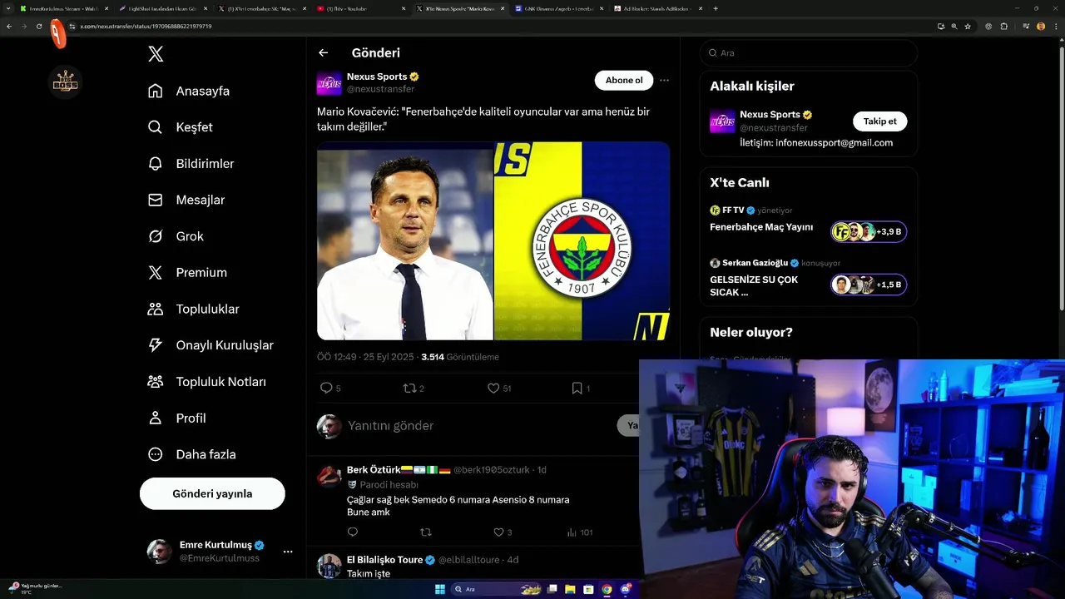This screenshot has height=599, width=1065.
Task: Click the reply icon with 5 replies
Action: [x=326, y=388]
